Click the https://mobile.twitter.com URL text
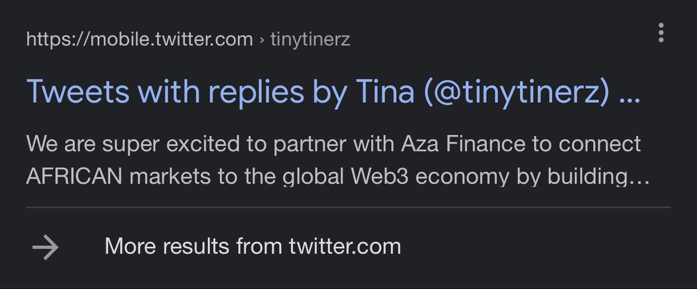Image resolution: width=697 pixels, height=289 pixels. (x=139, y=39)
